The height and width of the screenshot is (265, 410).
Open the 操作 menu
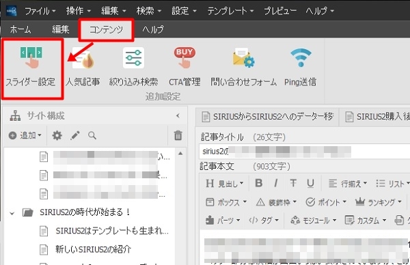pyautogui.click(x=78, y=11)
